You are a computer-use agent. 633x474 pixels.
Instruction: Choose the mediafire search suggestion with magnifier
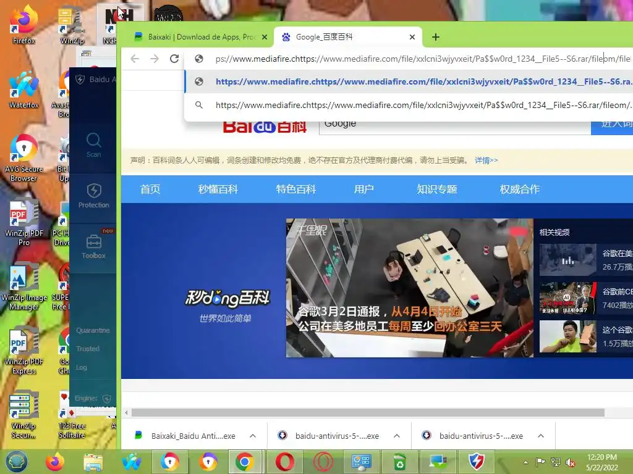coord(409,105)
